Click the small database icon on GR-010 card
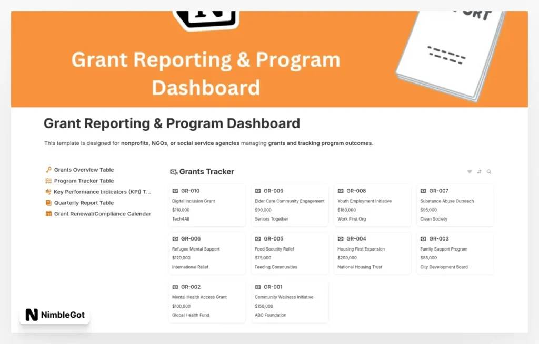This screenshot has height=344, width=539. pos(175,190)
